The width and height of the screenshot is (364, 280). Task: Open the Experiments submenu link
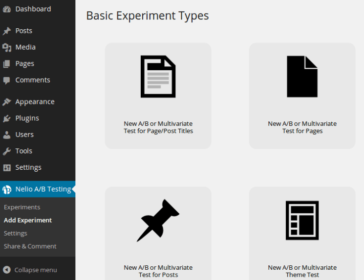point(22,207)
